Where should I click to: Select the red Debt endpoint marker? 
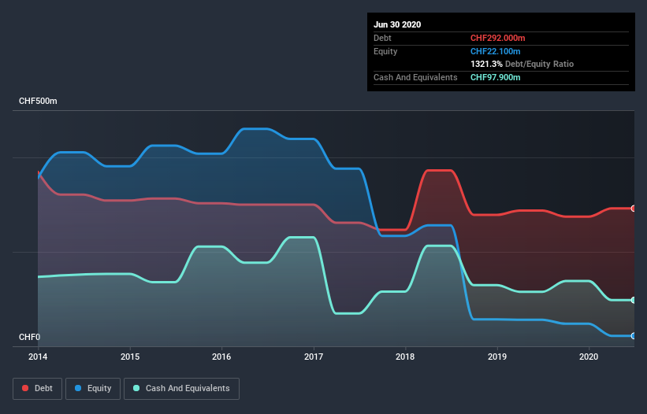(x=634, y=209)
